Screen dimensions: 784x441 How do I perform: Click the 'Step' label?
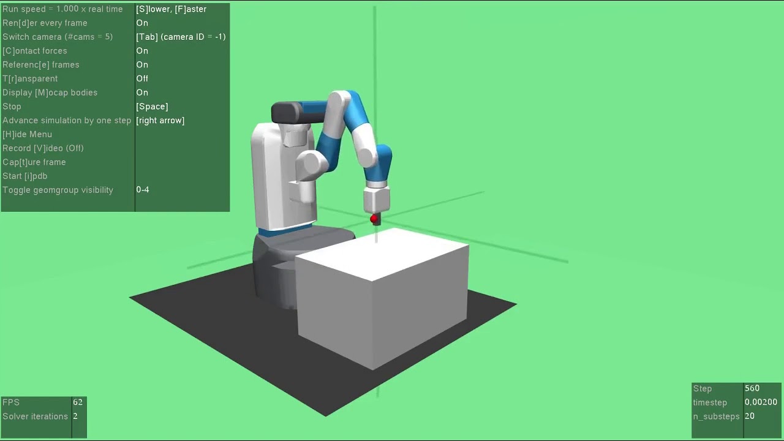pos(703,388)
